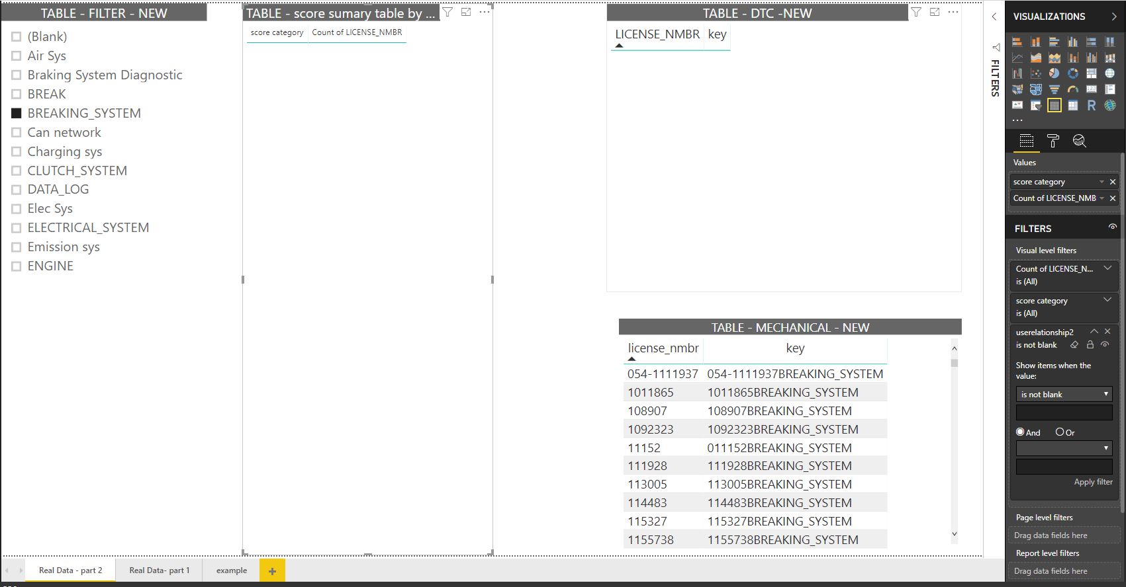Open More options on score summary table
Viewport: 1126px width, 587px height.
pos(485,12)
